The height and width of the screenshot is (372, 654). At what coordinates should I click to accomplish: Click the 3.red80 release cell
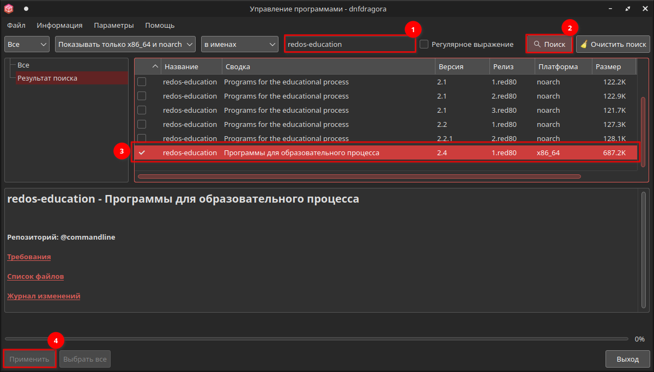pyautogui.click(x=504, y=110)
